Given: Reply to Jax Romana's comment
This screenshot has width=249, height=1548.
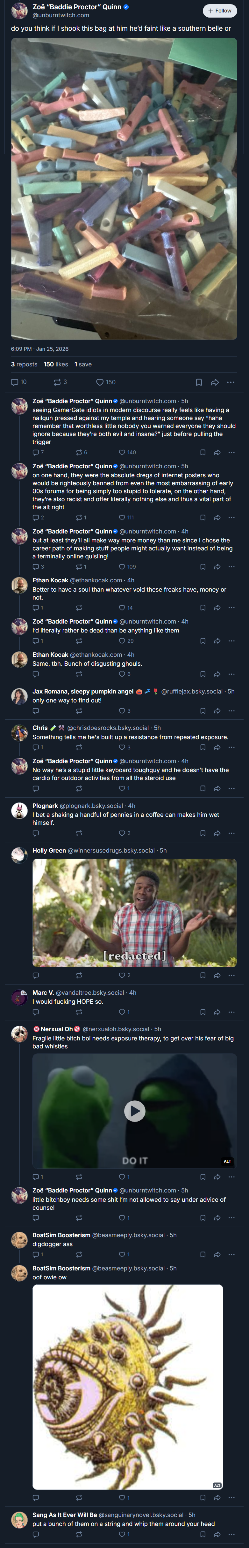Looking at the screenshot, I should pyautogui.click(x=36, y=711).
